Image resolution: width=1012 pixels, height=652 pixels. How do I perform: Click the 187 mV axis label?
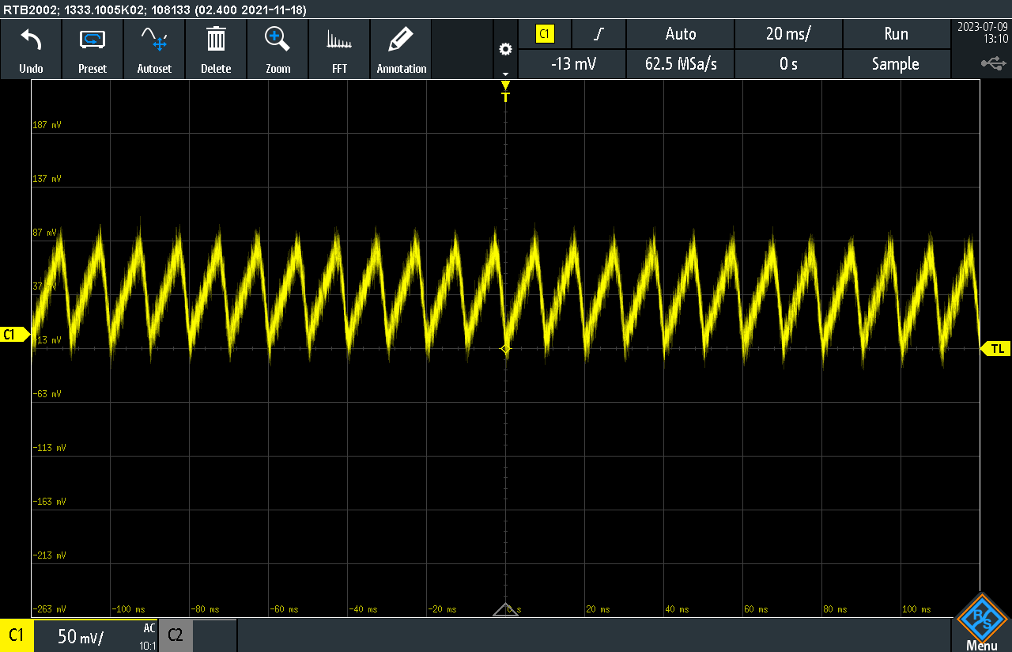coord(47,125)
